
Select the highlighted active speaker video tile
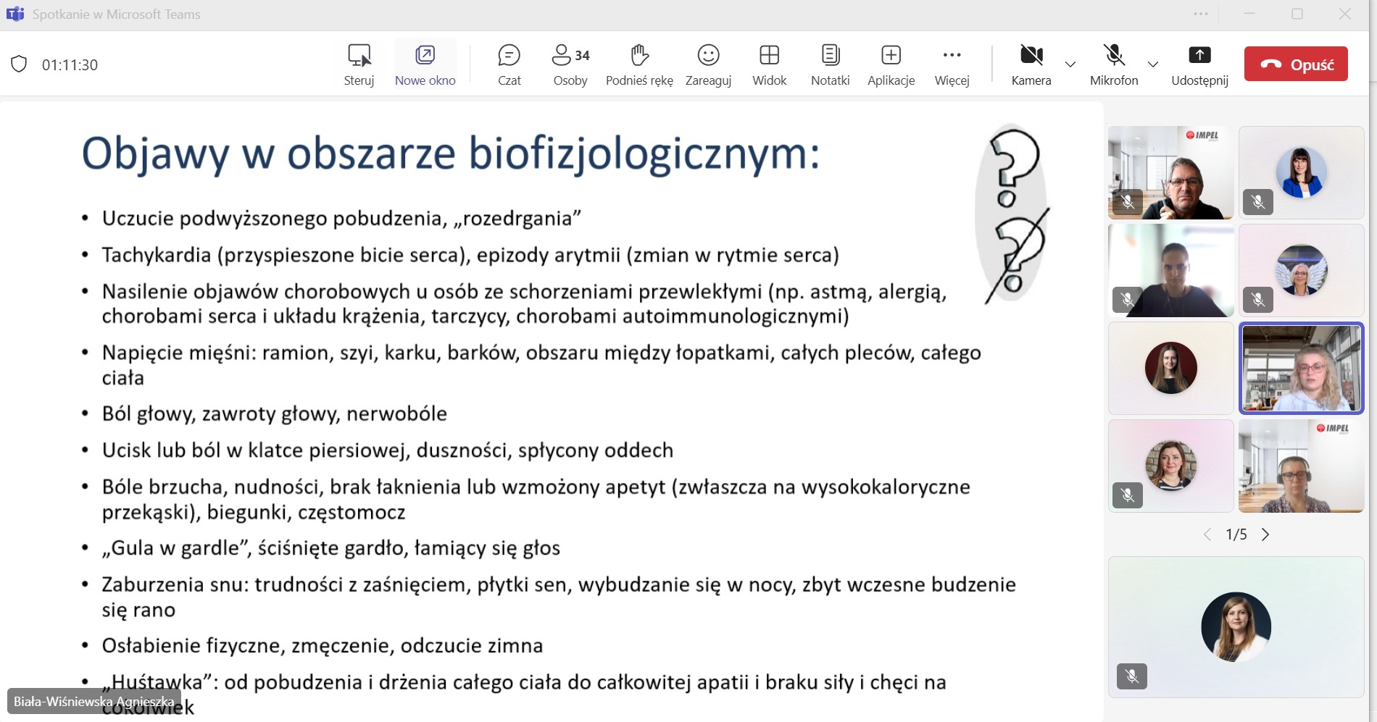[x=1301, y=369]
